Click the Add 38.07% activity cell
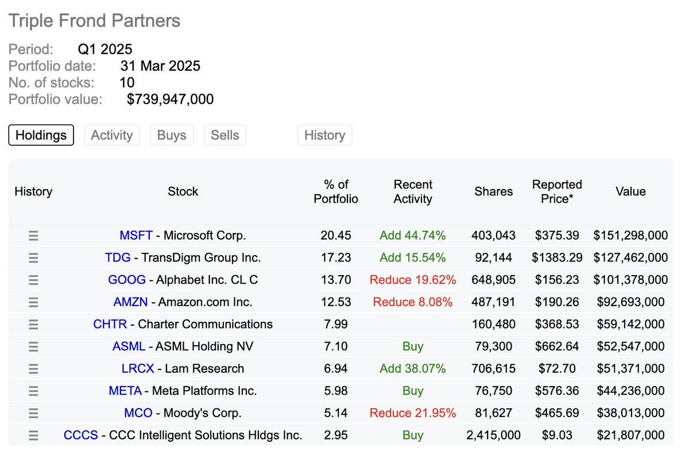The height and width of the screenshot is (467, 689). coord(413,369)
